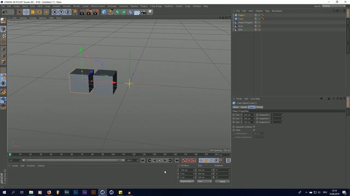Image resolution: width=350 pixels, height=196 pixels.
Task: Select the Live Selection arrow tool
Action: [x=20, y=12]
